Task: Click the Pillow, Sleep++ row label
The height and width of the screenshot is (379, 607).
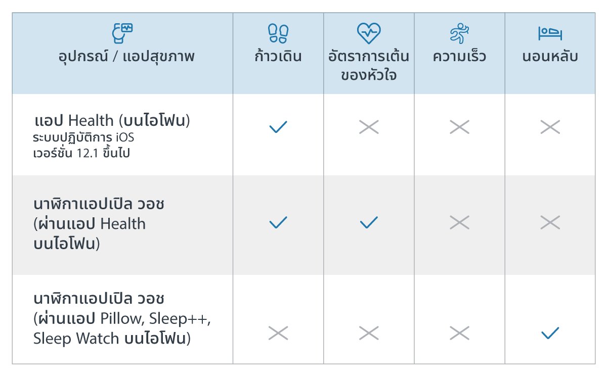Action: click(x=121, y=319)
